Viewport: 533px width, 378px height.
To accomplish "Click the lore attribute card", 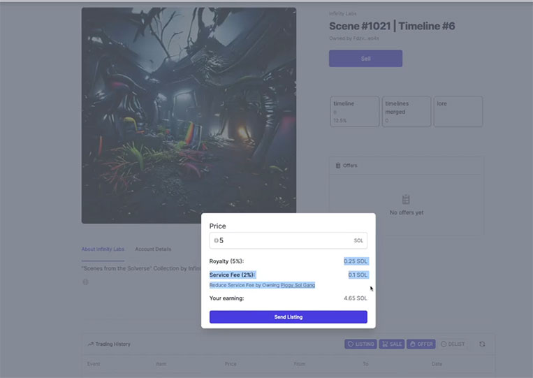I will 458,112.
